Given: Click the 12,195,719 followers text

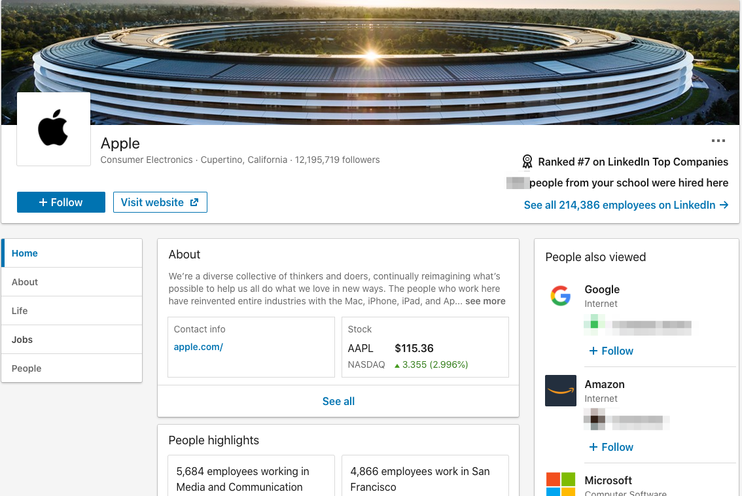Looking at the screenshot, I should click(x=338, y=160).
